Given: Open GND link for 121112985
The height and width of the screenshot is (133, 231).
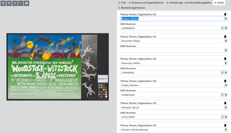Looking at the screenshot, I should pos(222,117).
